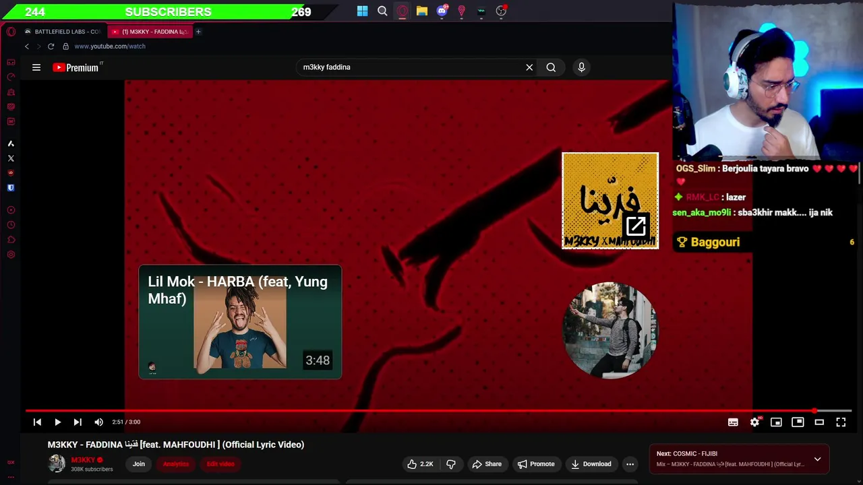863x485 pixels.
Task: Open the FADDINA end-screen card
Action: click(610, 201)
